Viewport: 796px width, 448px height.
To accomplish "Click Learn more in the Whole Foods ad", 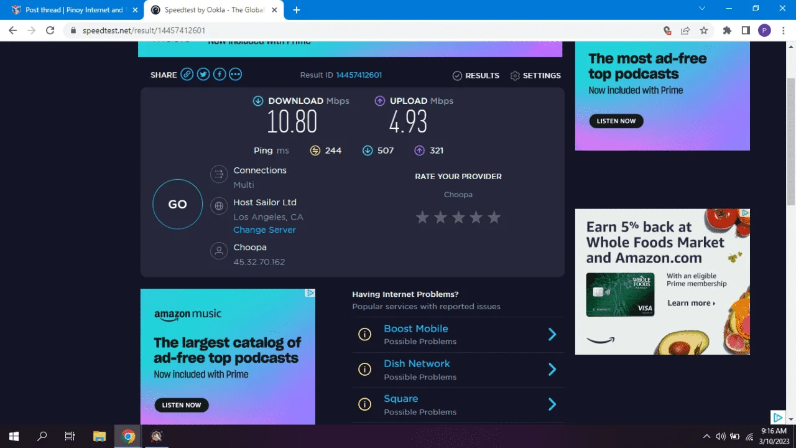I will [691, 303].
